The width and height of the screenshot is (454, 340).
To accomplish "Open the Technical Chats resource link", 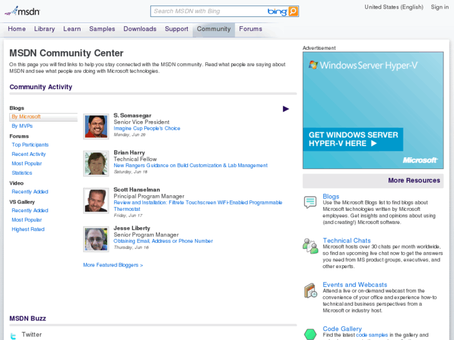I will point(347,240).
